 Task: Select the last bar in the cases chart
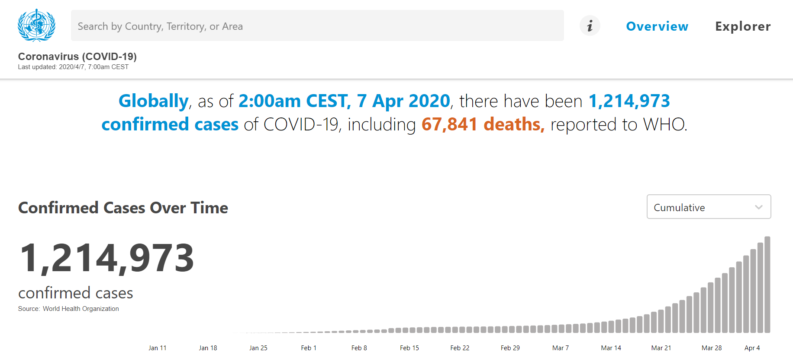click(x=767, y=285)
